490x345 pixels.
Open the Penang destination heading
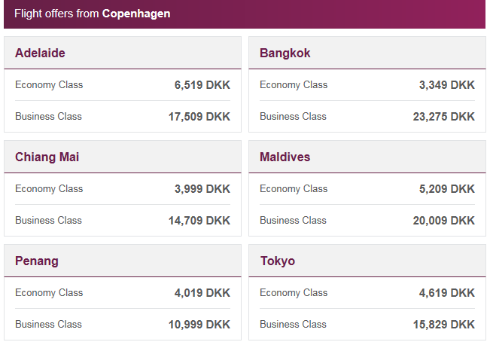[37, 261]
